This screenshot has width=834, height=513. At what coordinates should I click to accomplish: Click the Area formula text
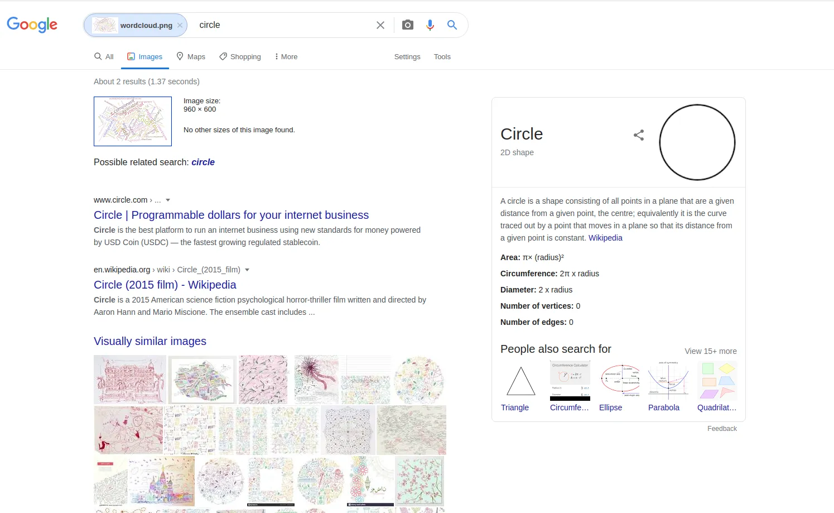(x=532, y=257)
